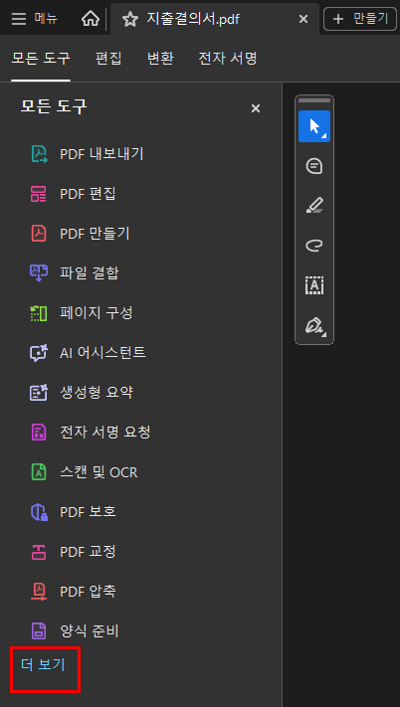The width and height of the screenshot is (400, 707).
Task: Open the 변환 tab
Action: coord(160,58)
